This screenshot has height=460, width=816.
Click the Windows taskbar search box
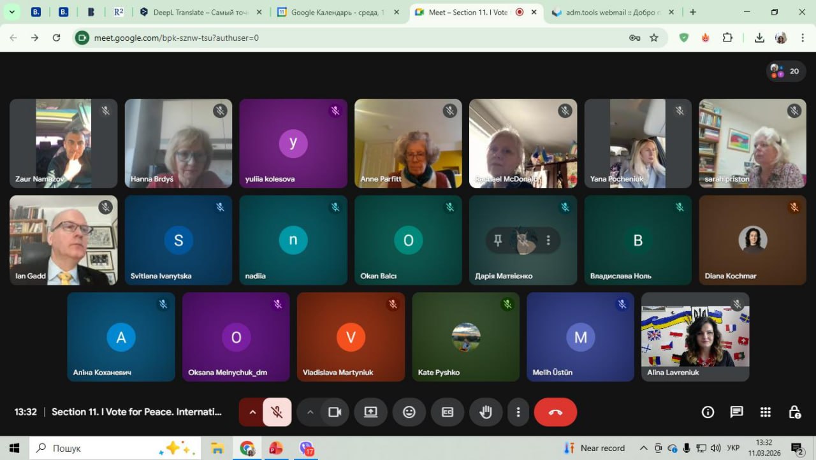click(x=96, y=448)
